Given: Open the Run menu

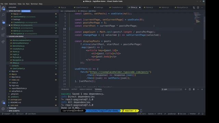Looking at the screenshot, I should coord(28,4).
